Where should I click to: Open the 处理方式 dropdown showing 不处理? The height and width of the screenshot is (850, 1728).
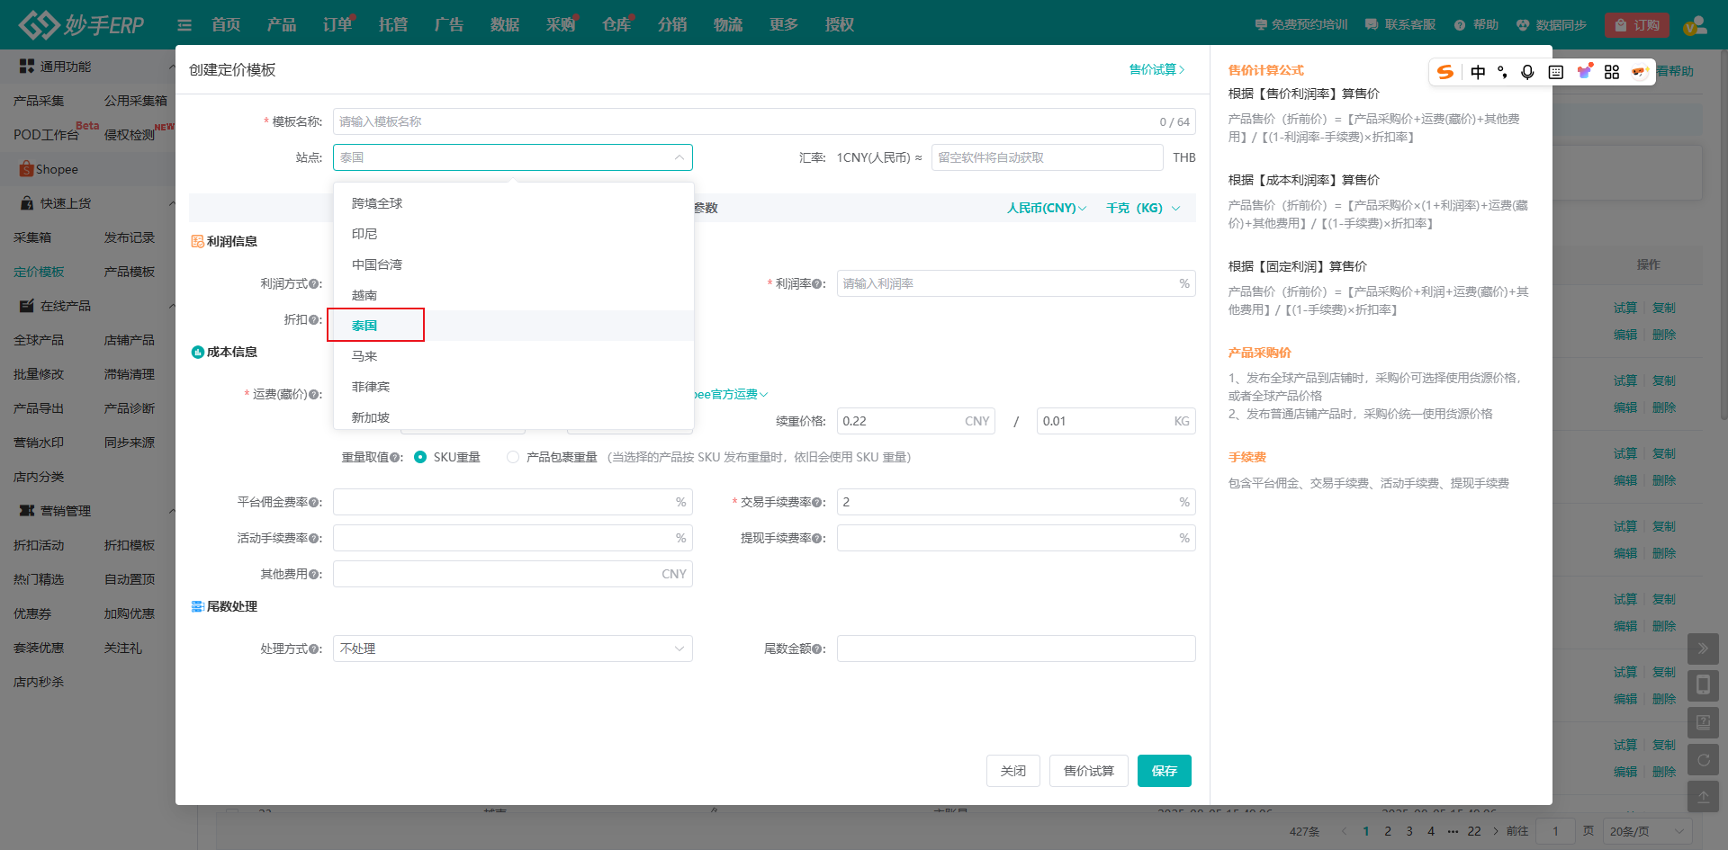512,649
